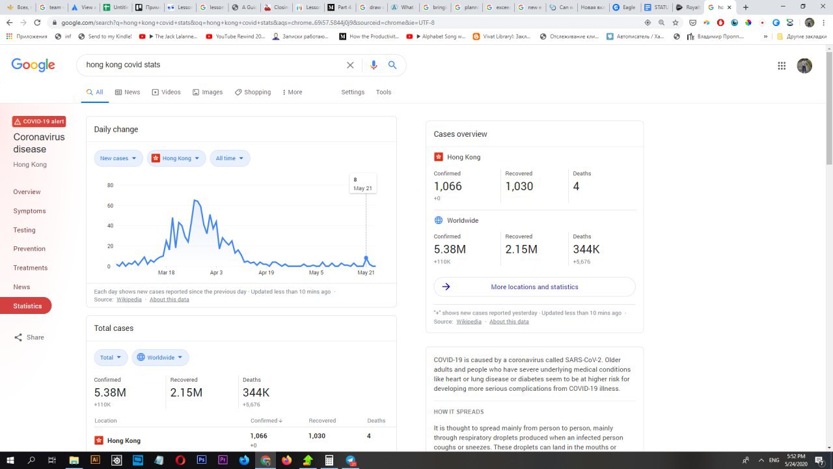The image size is (833, 469).
Task: Start voice search with microphone icon
Action: 374,65
